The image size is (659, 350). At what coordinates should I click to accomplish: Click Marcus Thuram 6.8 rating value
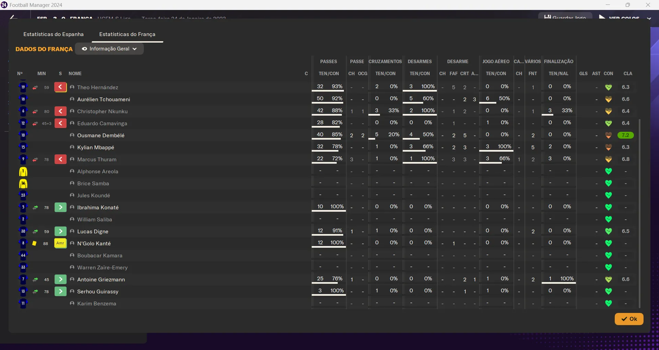pyautogui.click(x=626, y=159)
